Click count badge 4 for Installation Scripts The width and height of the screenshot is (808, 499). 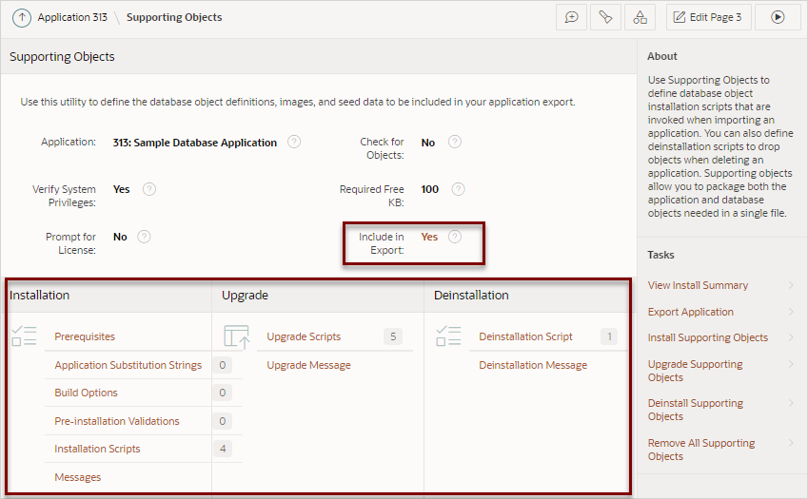click(x=223, y=449)
